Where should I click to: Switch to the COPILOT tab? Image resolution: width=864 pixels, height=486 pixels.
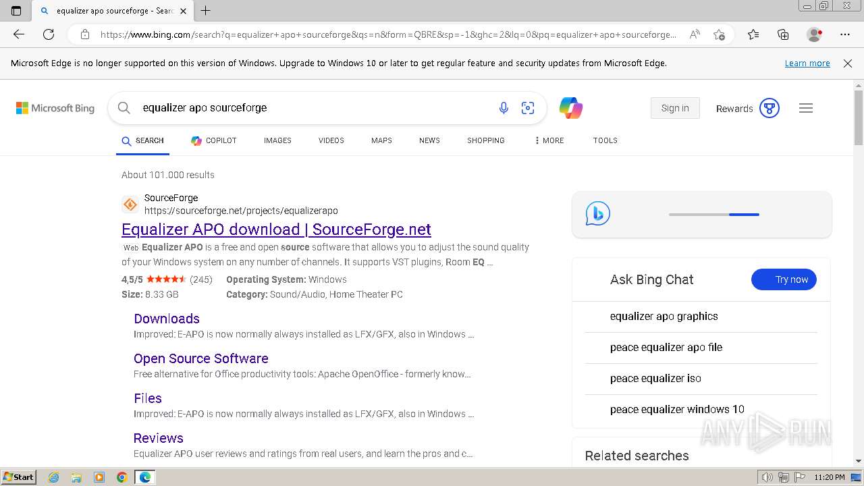[x=214, y=140]
